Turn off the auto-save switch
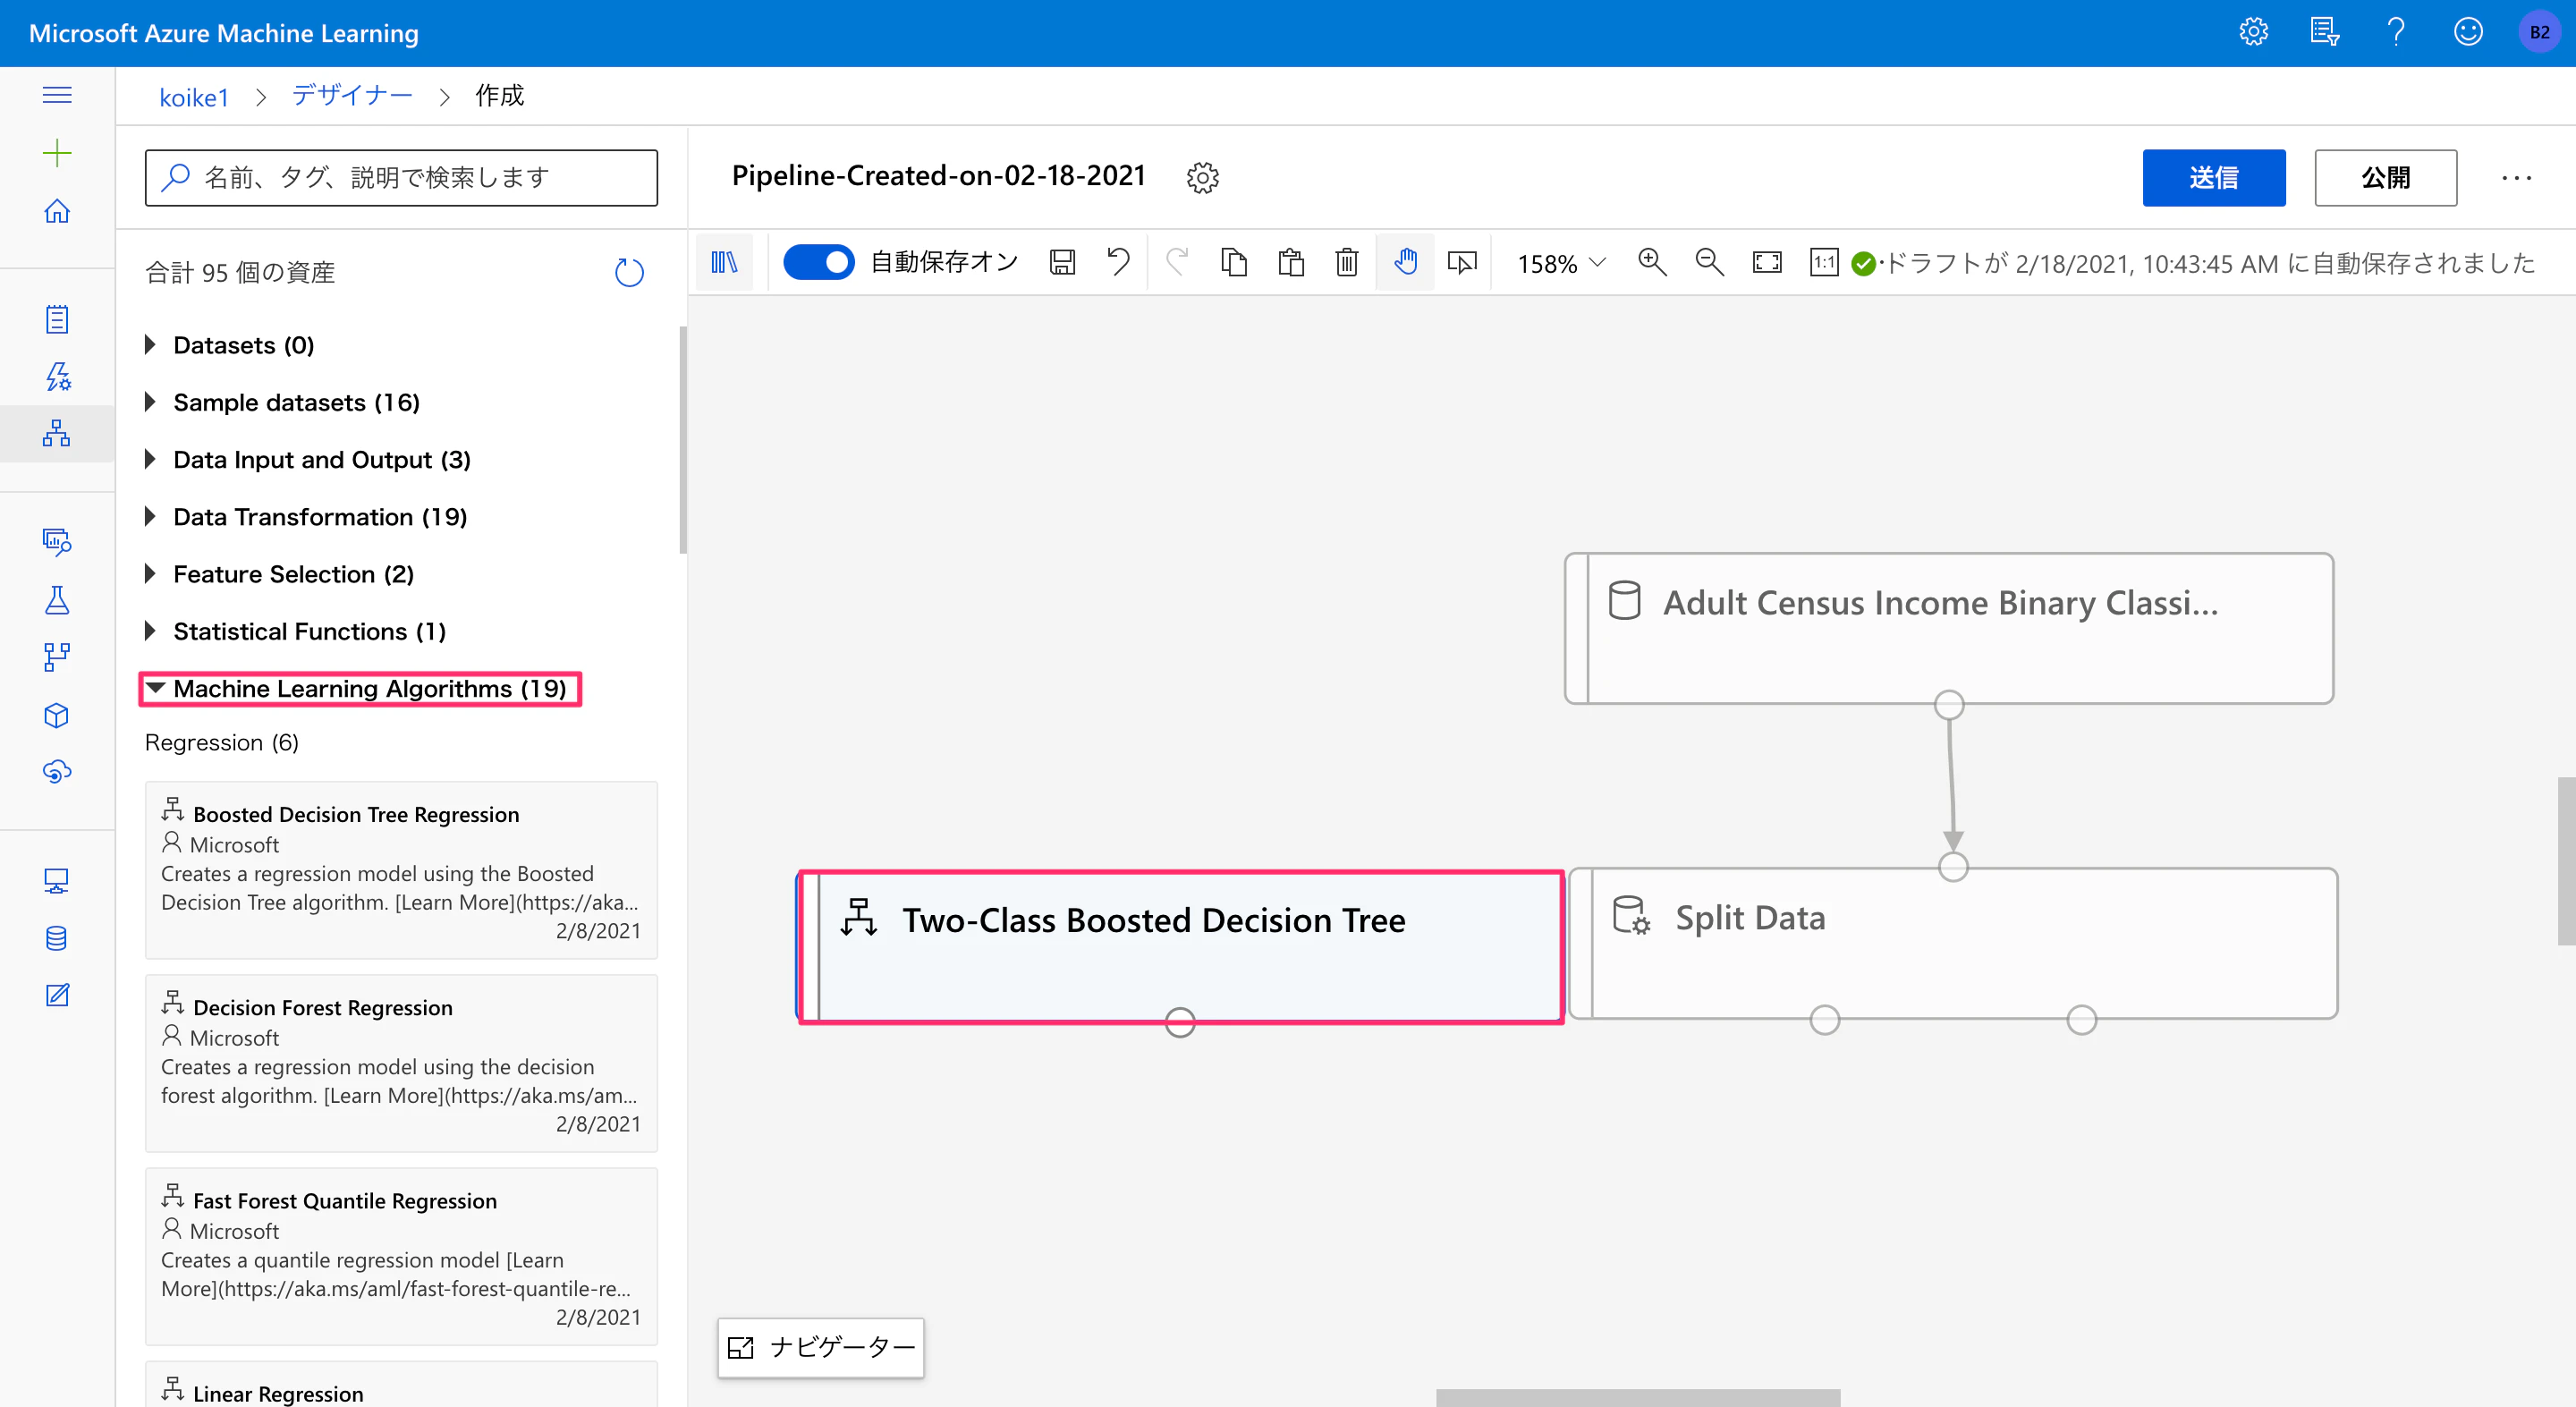 pos(818,263)
